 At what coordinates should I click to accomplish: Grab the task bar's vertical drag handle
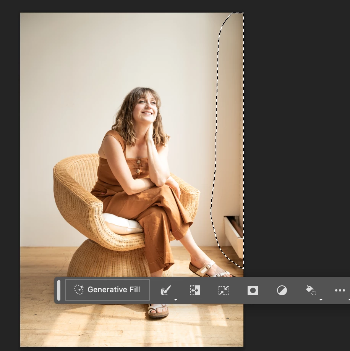59,290
